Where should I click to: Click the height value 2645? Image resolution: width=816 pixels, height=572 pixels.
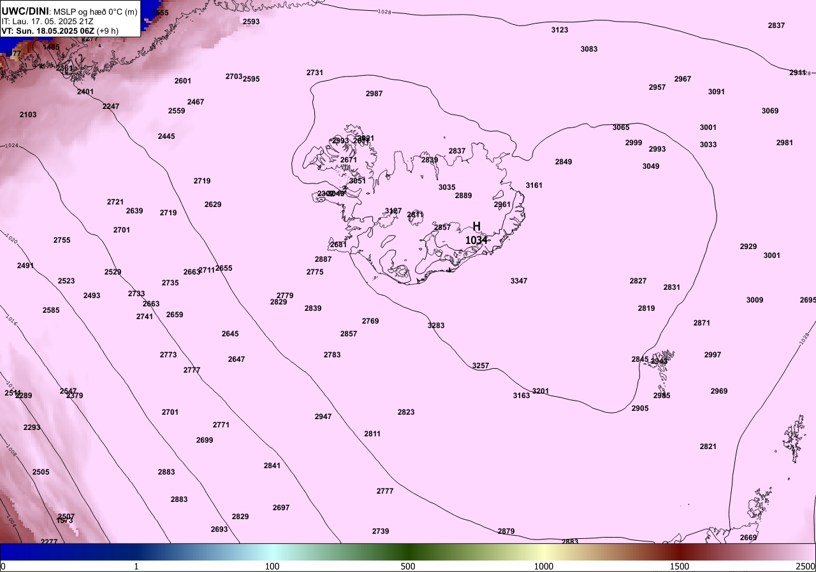click(x=230, y=334)
